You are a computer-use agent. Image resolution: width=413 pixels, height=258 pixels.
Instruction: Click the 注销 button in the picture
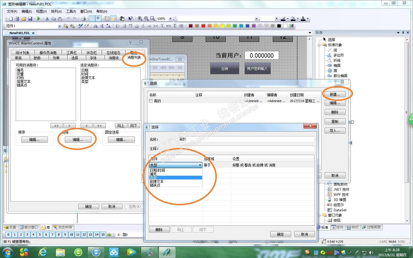(225, 69)
